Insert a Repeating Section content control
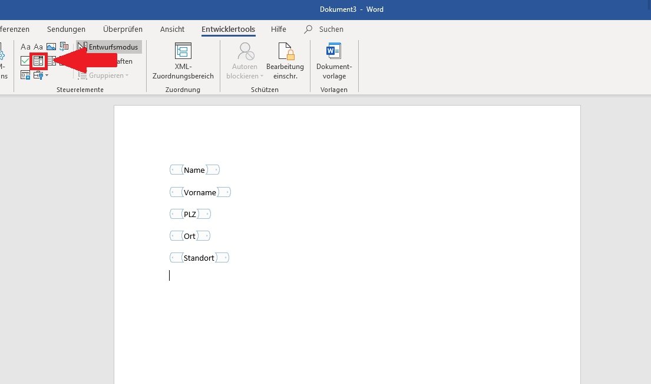The image size is (651, 384). pyautogui.click(x=25, y=76)
